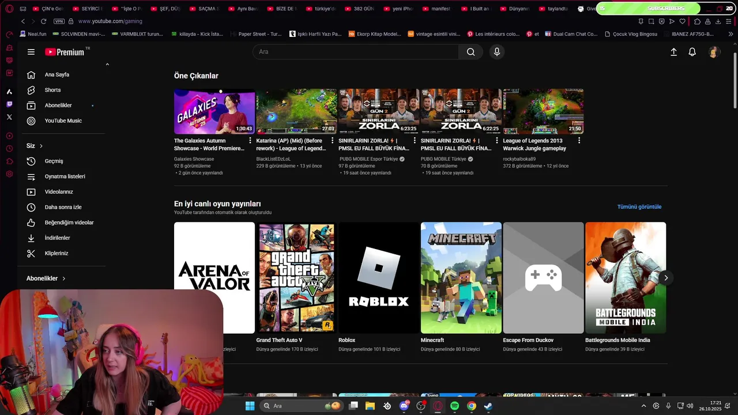The width and height of the screenshot is (738, 415).
Task: Click the heart bookmark icon in address bar
Action: [x=682, y=21]
